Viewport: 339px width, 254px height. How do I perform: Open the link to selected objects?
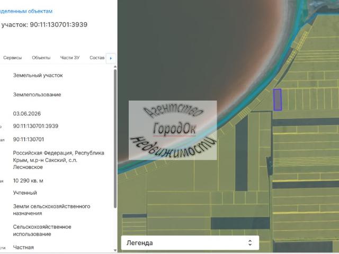(26, 11)
